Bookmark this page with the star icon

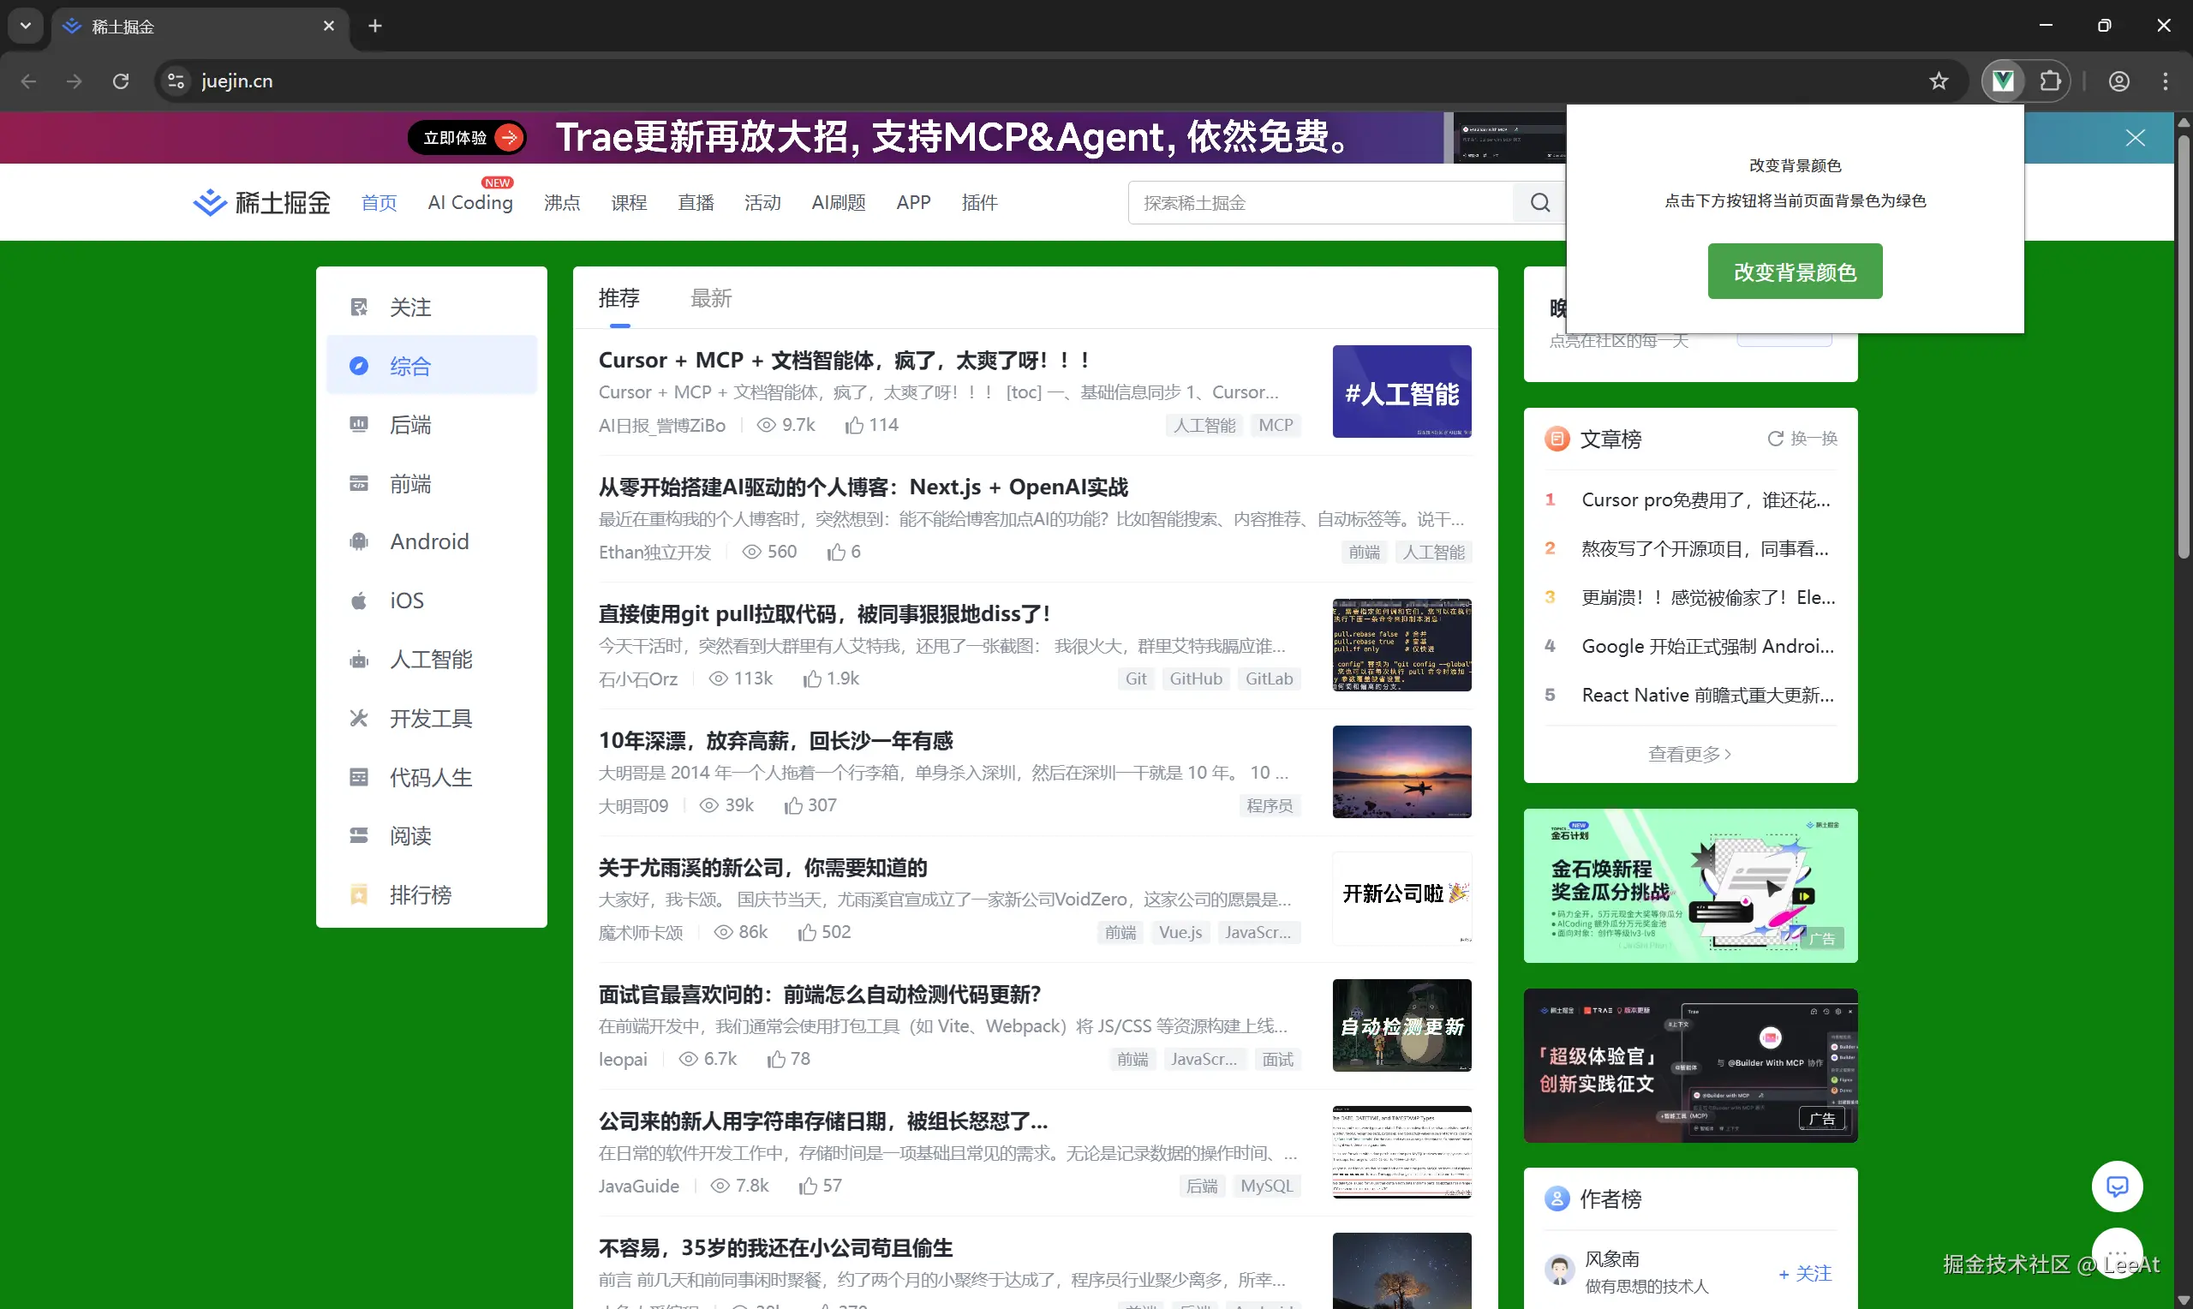(x=1939, y=81)
